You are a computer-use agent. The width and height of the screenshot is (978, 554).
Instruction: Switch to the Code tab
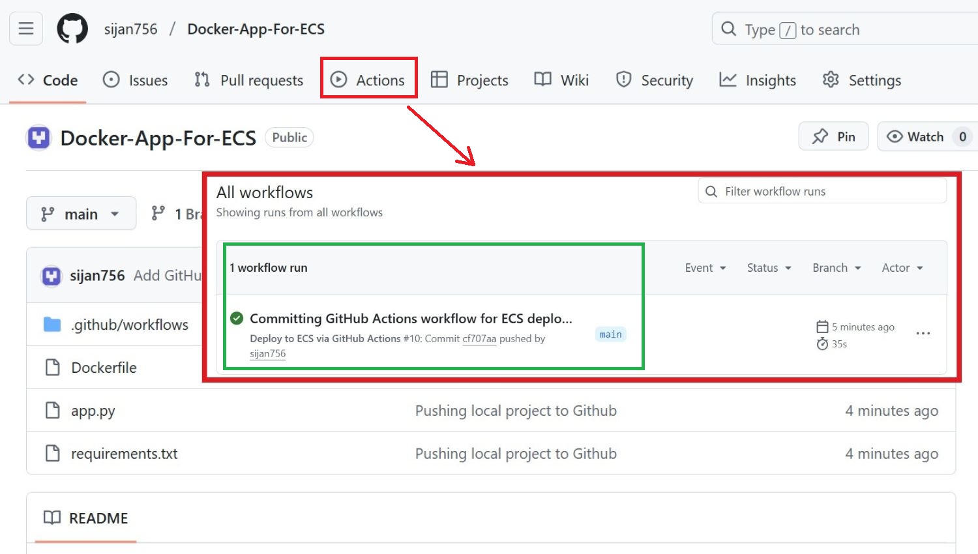coord(48,80)
